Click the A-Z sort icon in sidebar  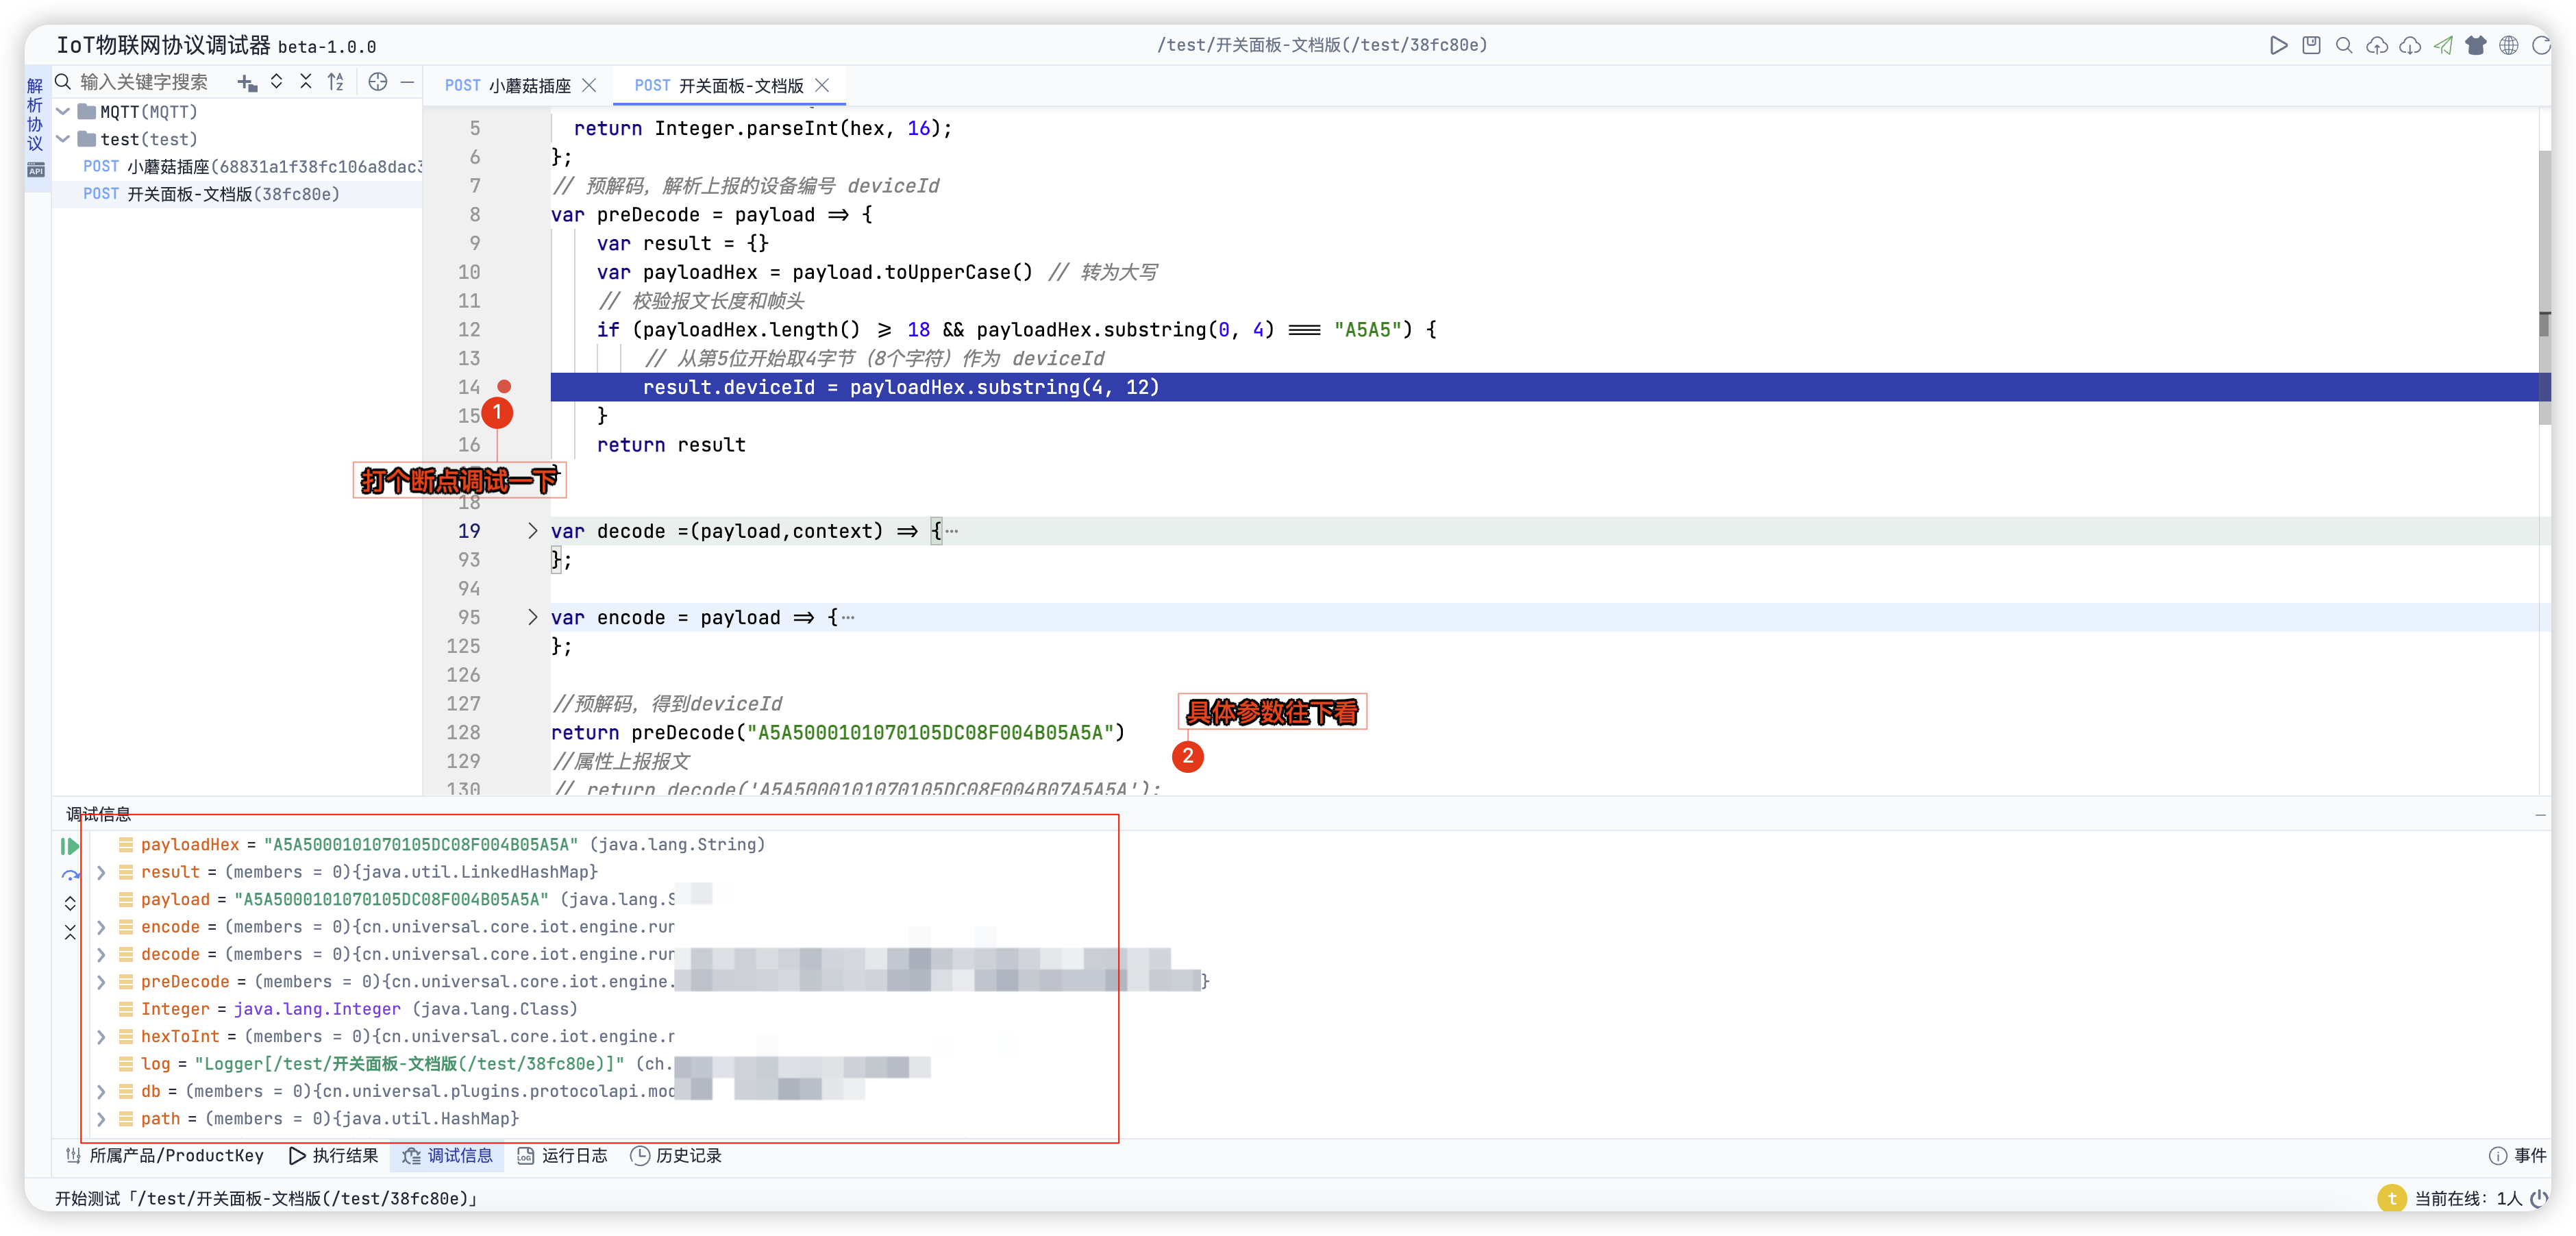pos(336,82)
